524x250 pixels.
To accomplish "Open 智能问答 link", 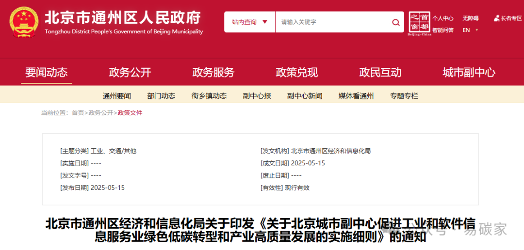I will [443, 30].
